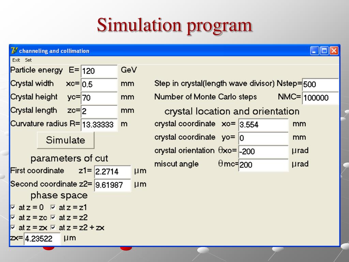Image resolution: width=349 pixels, height=262 pixels.
Task: Click the miscut angle θmc field
Action: pos(263,165)
